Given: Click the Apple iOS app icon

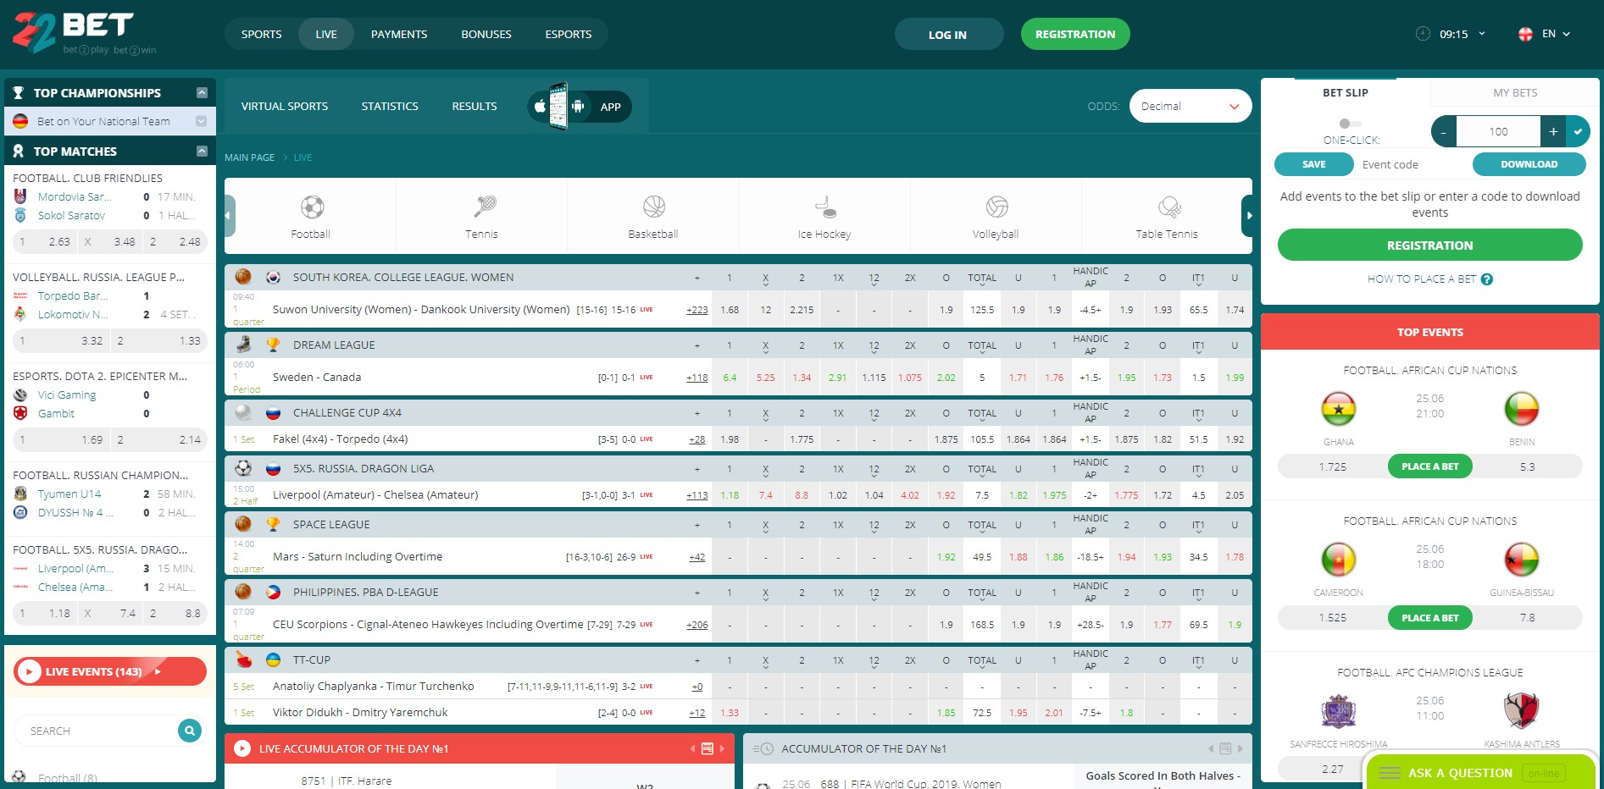Looking at the screenshot, I should (540, 107).
